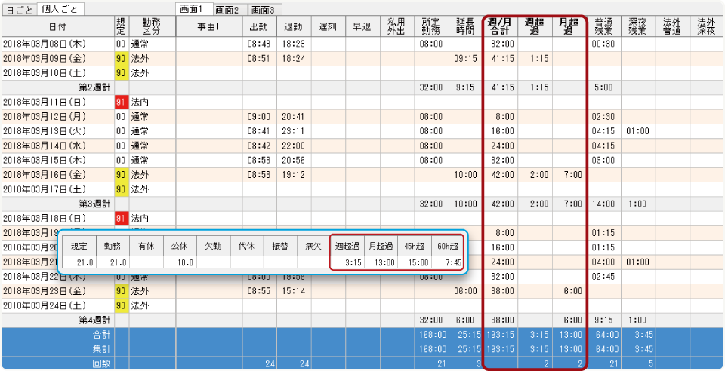This screenshot has width=725, height=371.
Task: Click the date 2018年03月15日(木)
Action: (44, 160)
